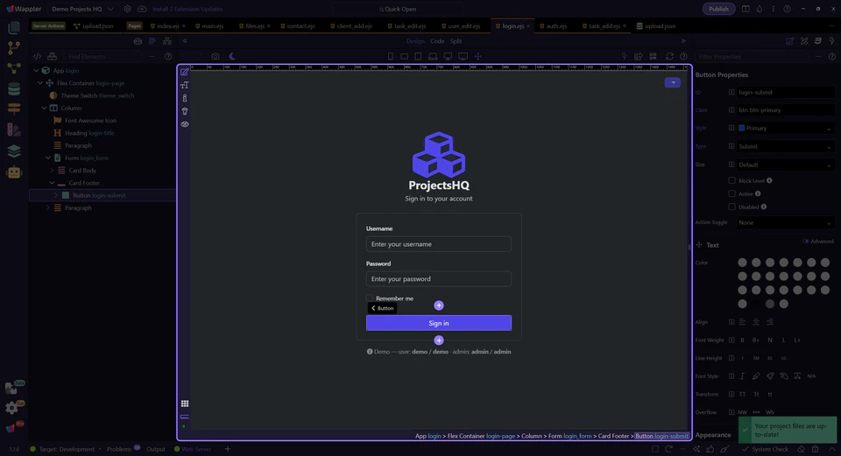The height and width of the screenshot is (456, 841).
Task: Check the Disabled checkbox
Action: click(731, 207)
